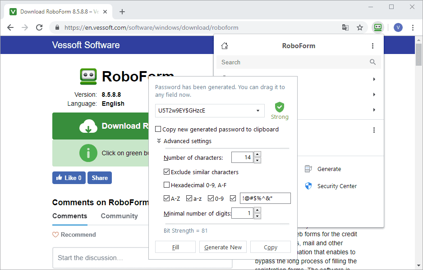423x270 pixels.
Task: Click the RoboForm extension icon in toolbar
Action: [x=378, y=27]
